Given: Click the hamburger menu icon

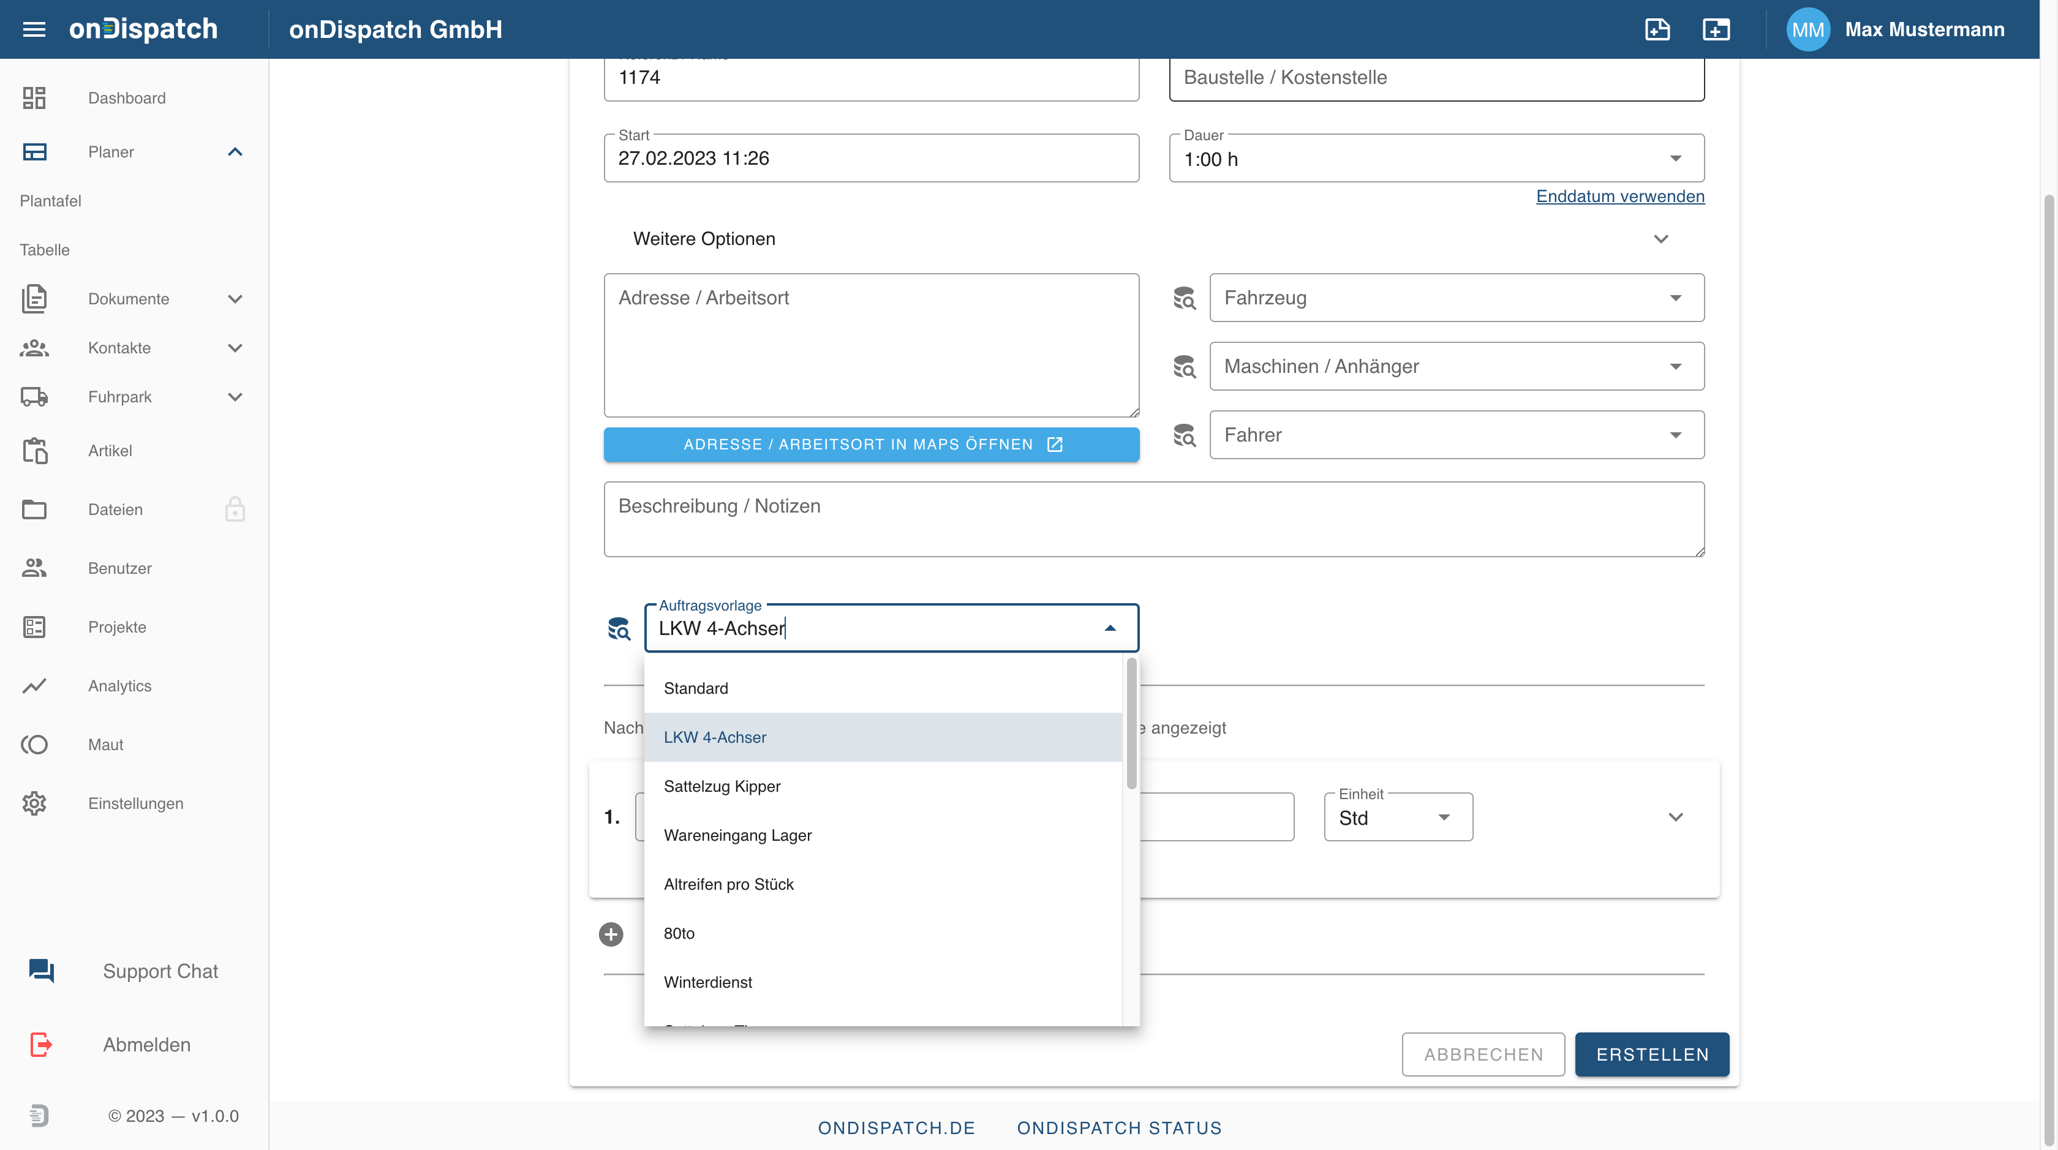Looking at the screenshot, I should coord(34,29).
